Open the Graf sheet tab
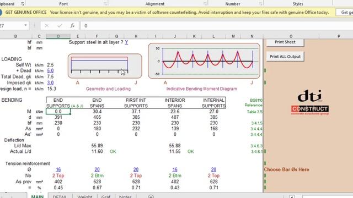This screenshot has height=198, width=353. coord(106,196)
